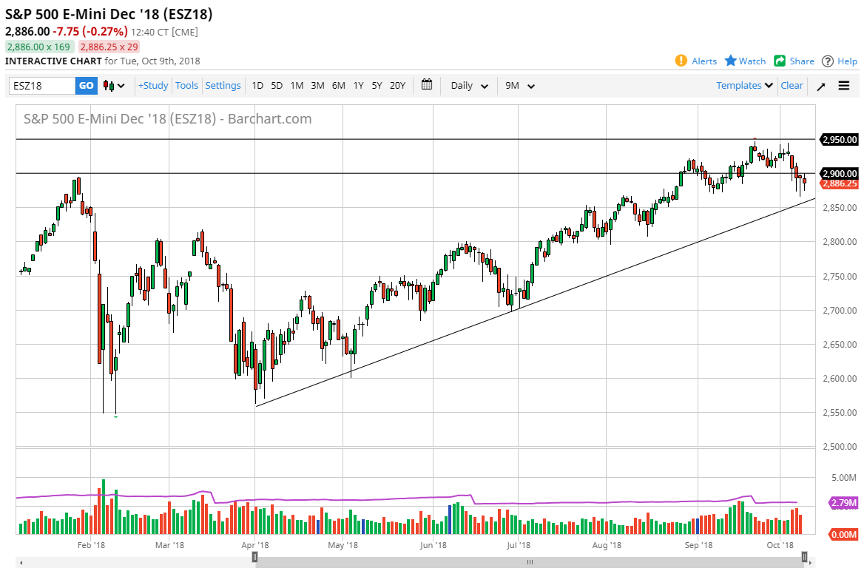Click the candlestick chart type icon
The height and width of the screenshot is (571, 867).
[108, 85]
